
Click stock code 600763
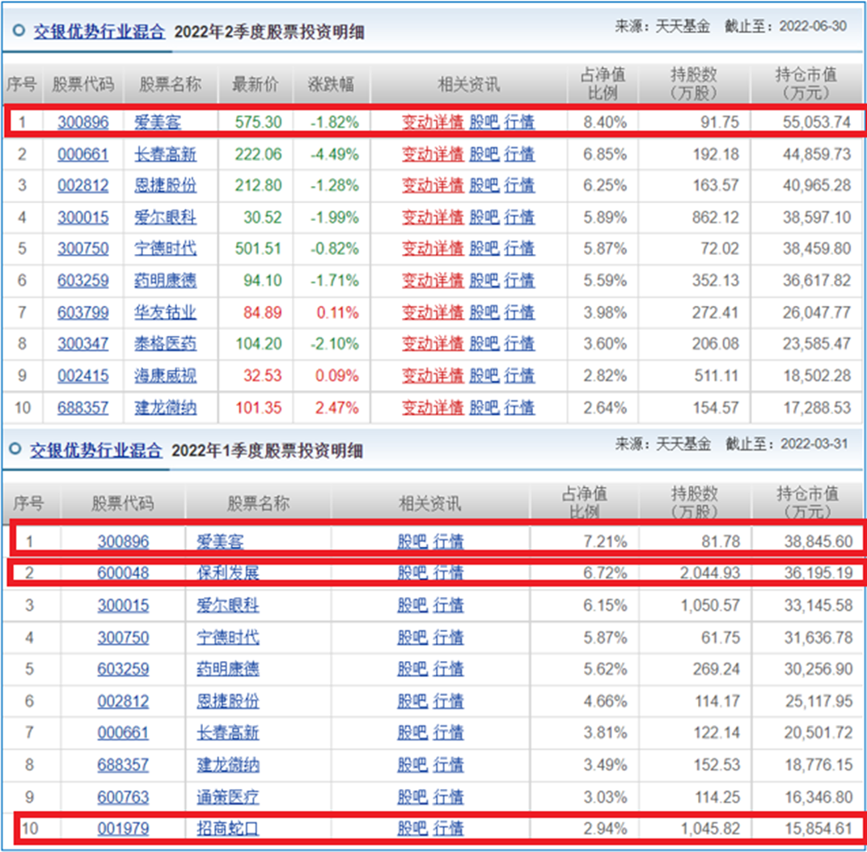tap(123, 797)
